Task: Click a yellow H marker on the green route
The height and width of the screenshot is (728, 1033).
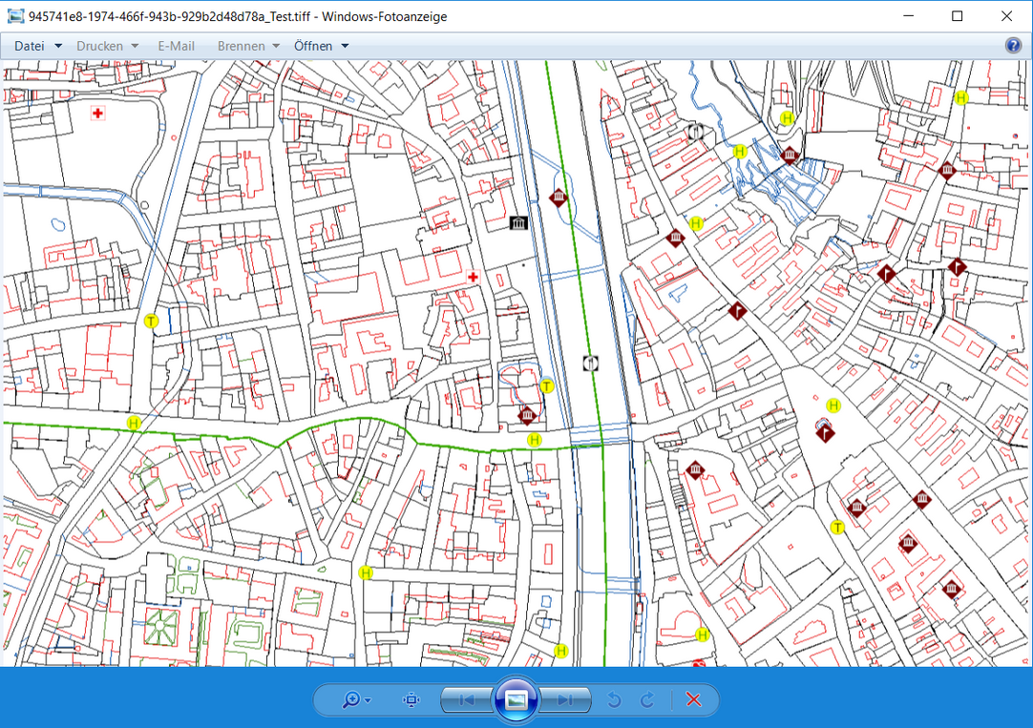Action: click(533, 441)
